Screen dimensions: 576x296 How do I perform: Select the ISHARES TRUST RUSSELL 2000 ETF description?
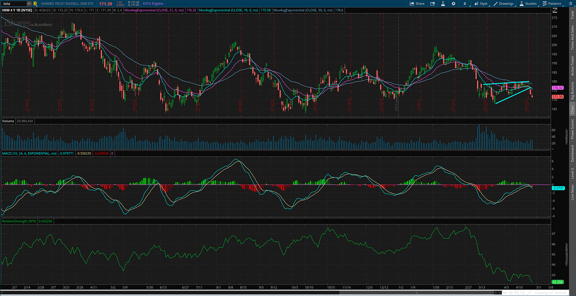pos(67,4)
